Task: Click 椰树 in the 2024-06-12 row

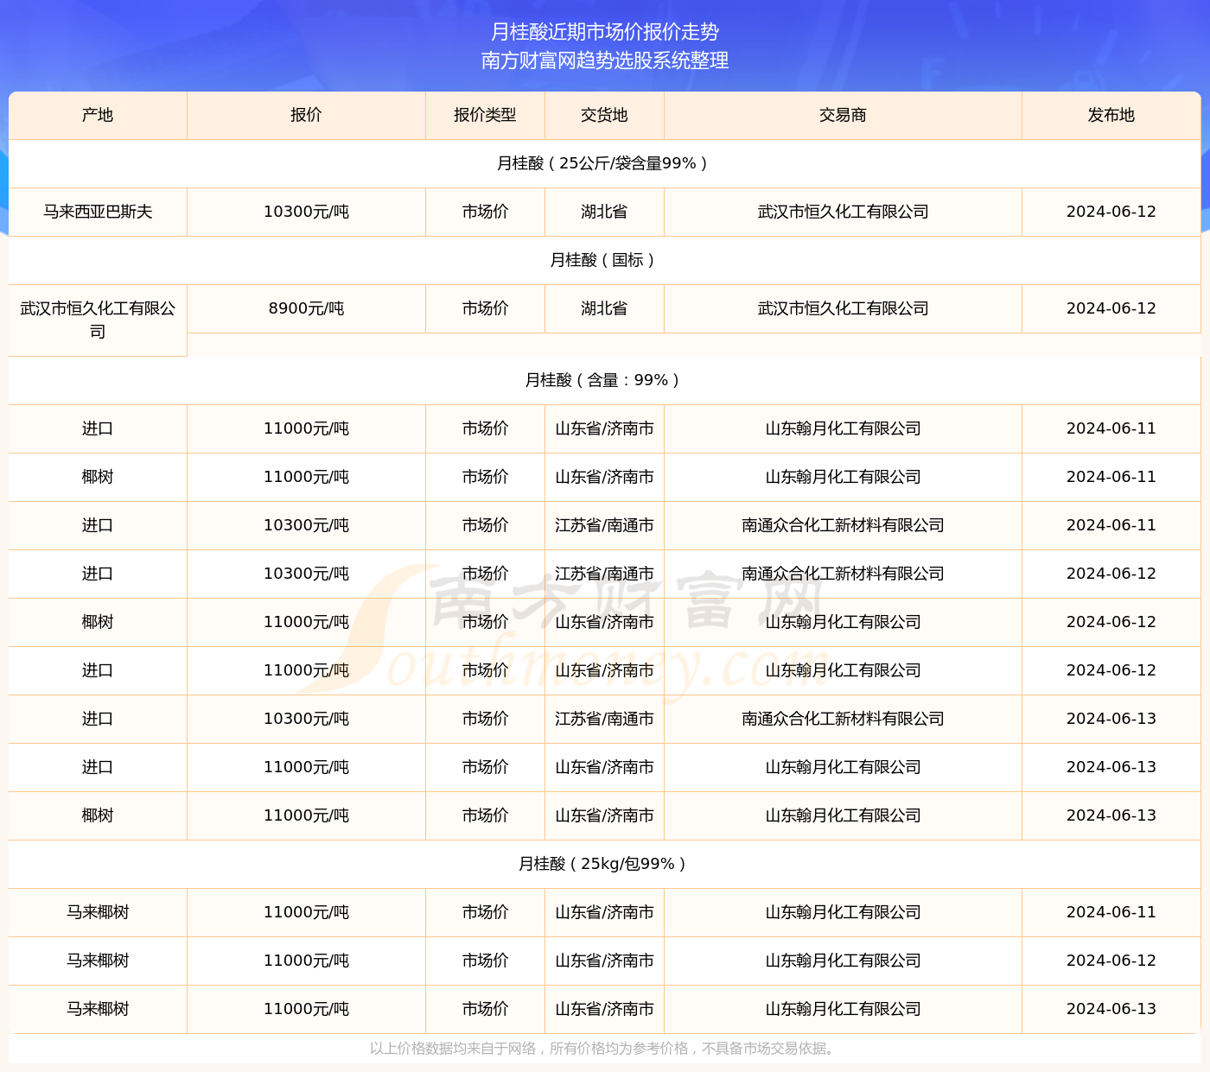Action: (x=98, y=622)
